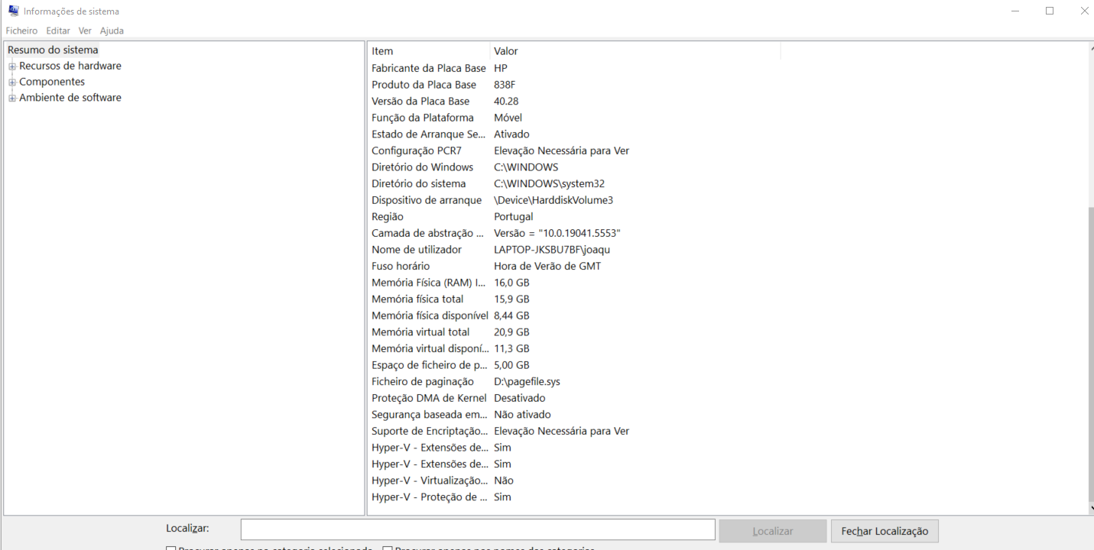Select the Região row
The width and height of the screenshot is (1094, 550).
[x=574, y=217]
